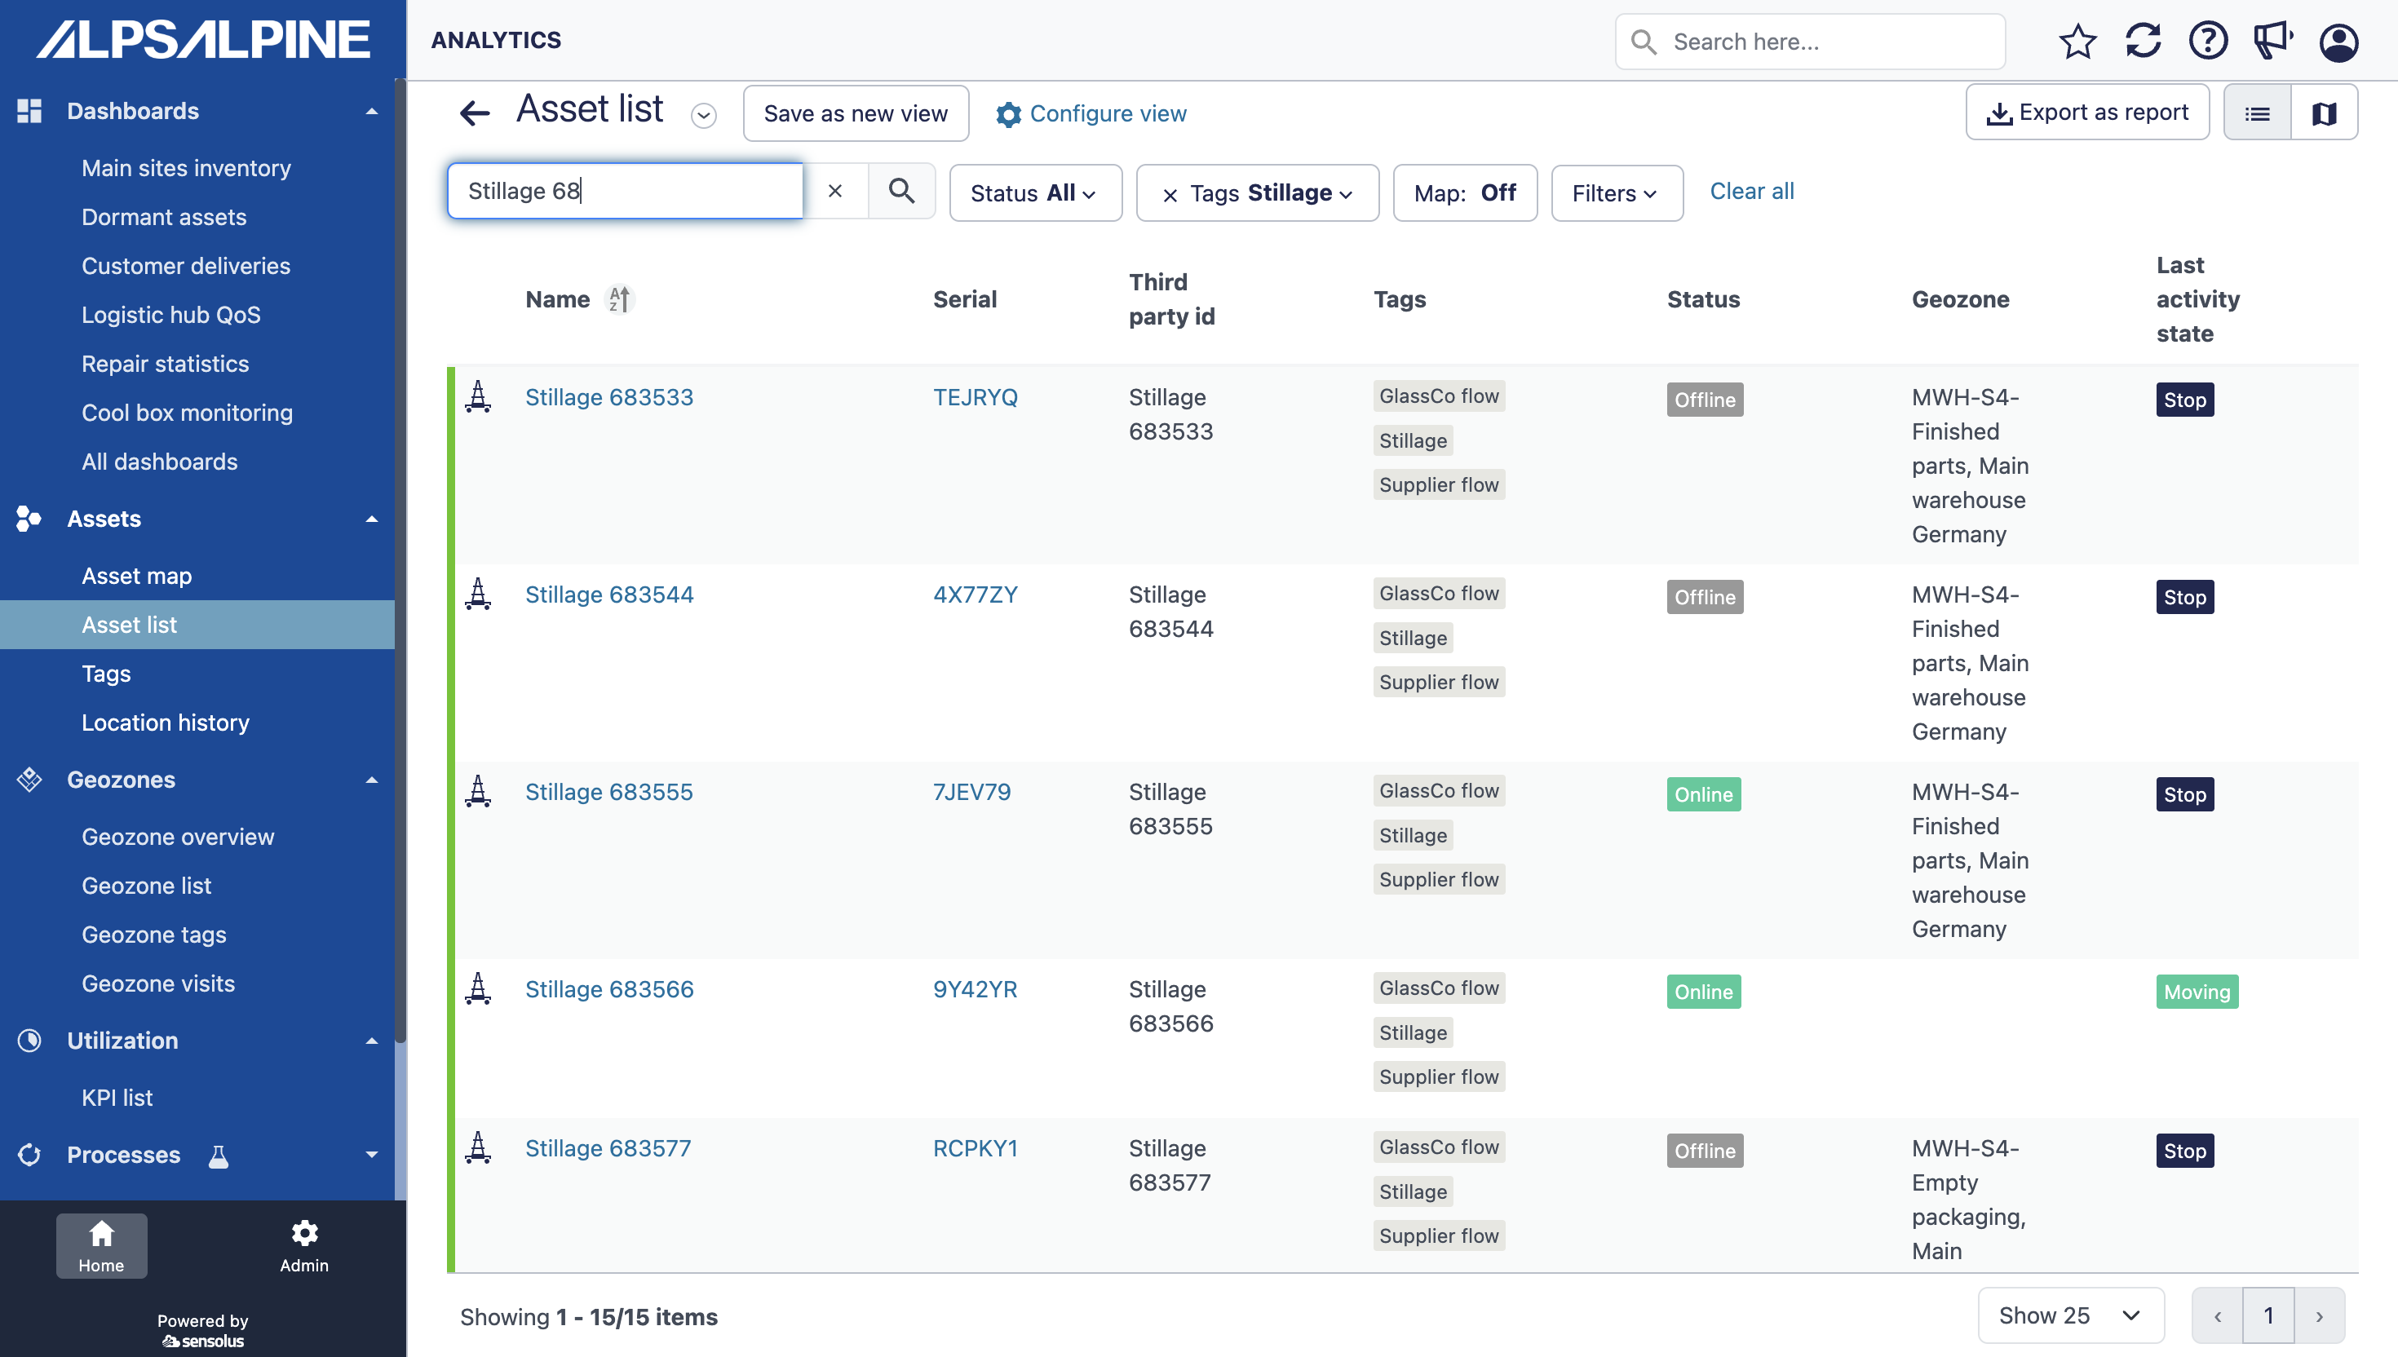The height and width of the screenshot is (1357, 2398).
Task: Switch to map view icon
Action: tap(2324, 113)
